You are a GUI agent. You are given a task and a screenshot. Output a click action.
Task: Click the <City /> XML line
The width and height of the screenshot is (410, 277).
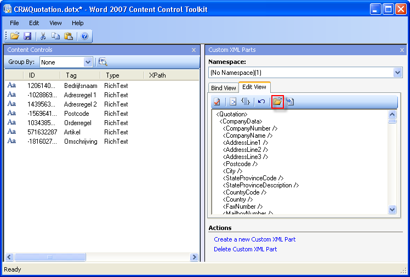[x=232, y=171]
